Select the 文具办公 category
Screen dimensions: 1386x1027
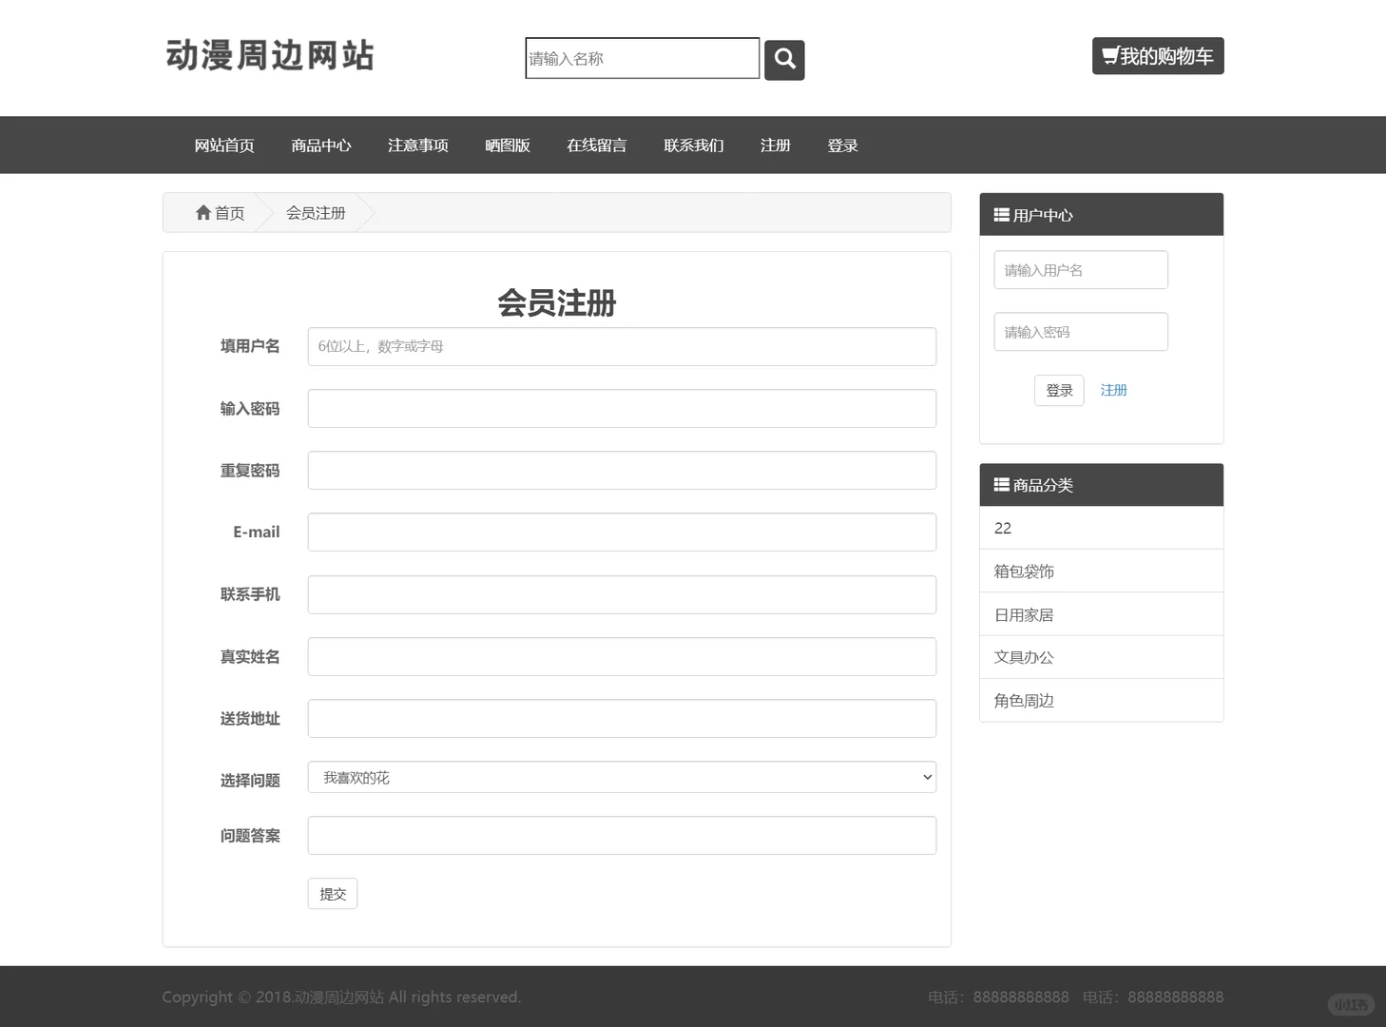pos(1023,656)
